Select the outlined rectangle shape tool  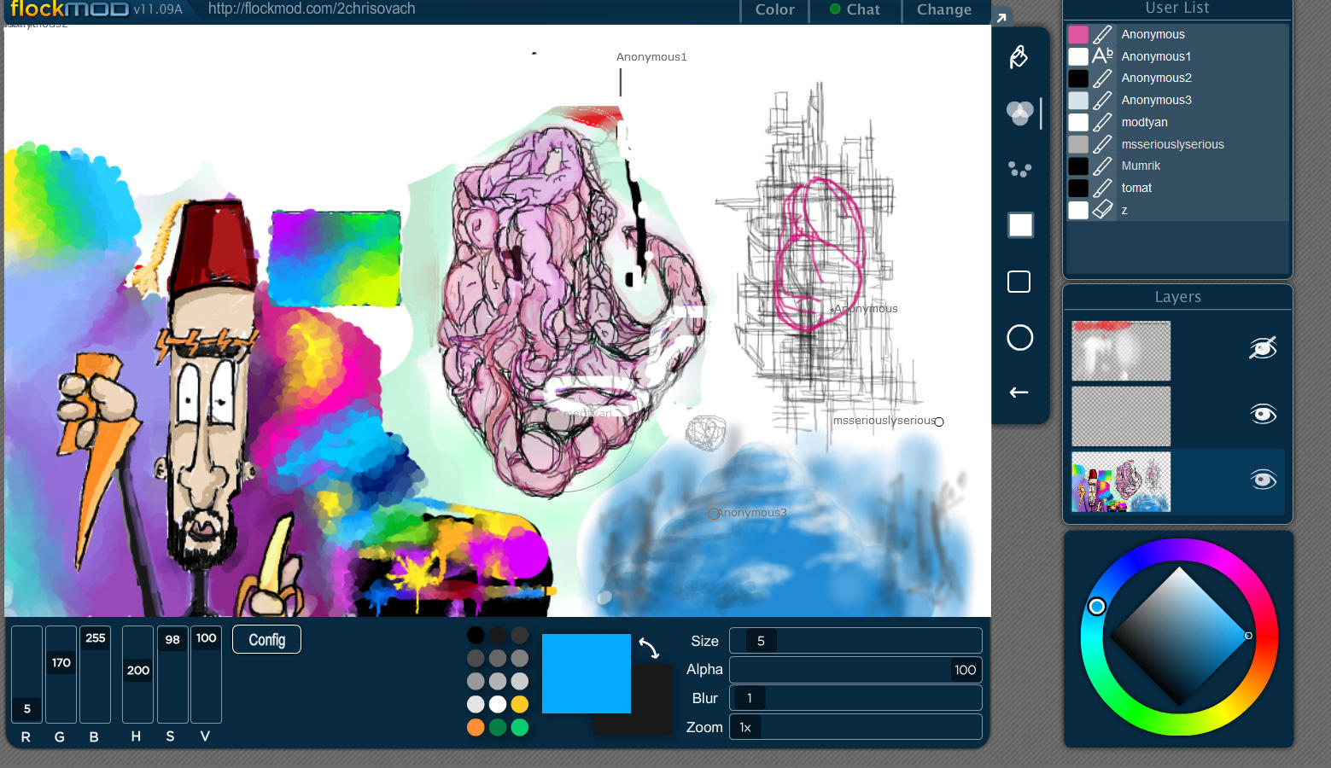coord(1019,282)
